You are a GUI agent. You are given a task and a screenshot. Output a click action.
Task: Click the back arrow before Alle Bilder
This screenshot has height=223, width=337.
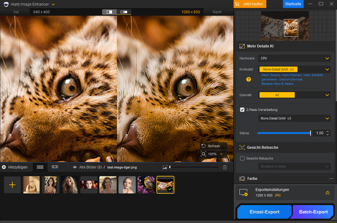pyautogui.click(x=75, y=167)
